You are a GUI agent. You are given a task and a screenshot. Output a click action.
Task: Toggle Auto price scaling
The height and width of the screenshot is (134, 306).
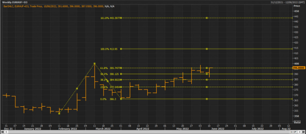click(x=297, y=122)
